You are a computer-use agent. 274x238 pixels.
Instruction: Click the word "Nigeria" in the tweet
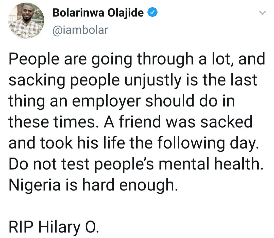coord(35,185)
